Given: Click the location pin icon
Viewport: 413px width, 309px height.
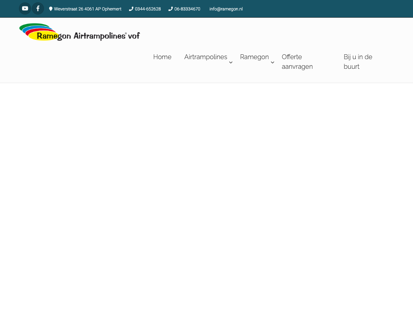Looking at the screenshot, I should coord(51,9).
